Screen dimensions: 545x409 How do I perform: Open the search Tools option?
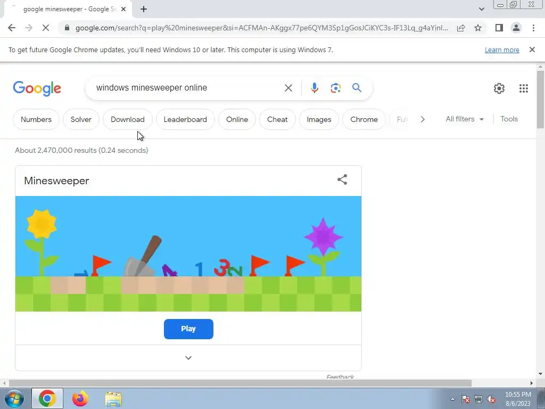pos(509,119)
